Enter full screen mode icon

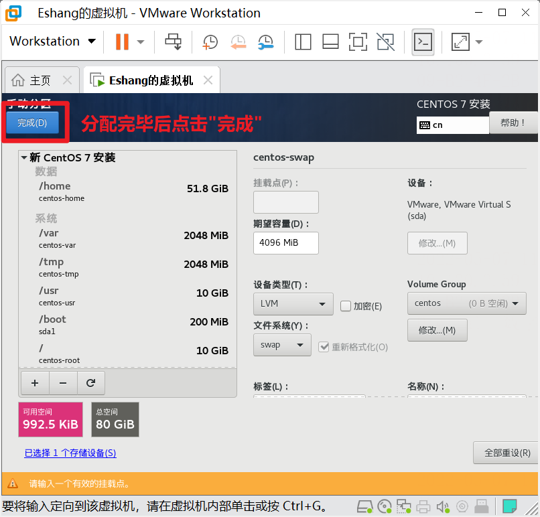(358, 42)
